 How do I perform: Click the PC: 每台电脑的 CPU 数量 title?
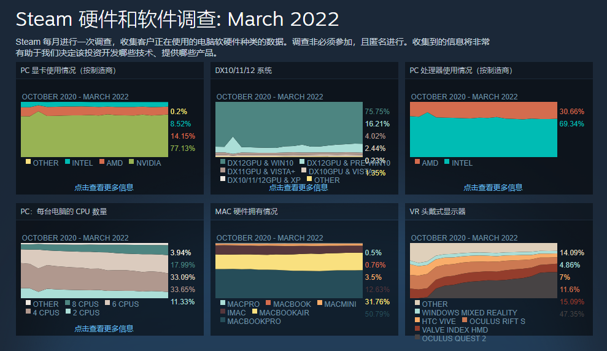(64, 212)
